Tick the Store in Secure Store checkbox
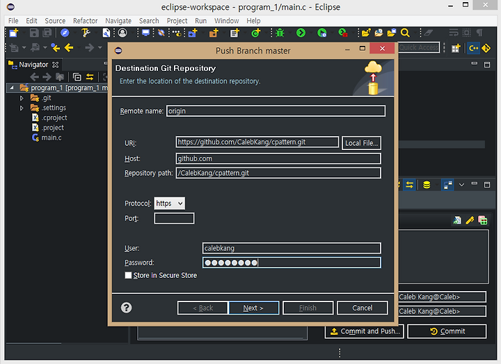The width and height of the screenshot is (501, 364). tap(128, 275)
